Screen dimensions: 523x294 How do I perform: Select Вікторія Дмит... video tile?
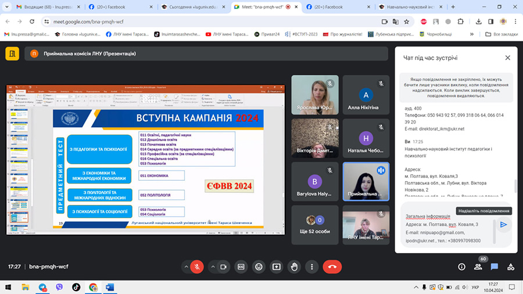coord(315,138)
